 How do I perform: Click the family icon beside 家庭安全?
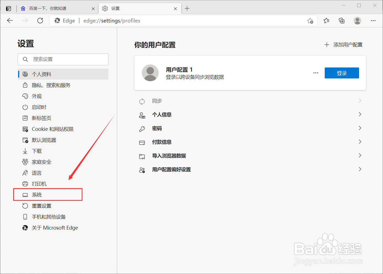pyautogui.click(x=25, y=162)
